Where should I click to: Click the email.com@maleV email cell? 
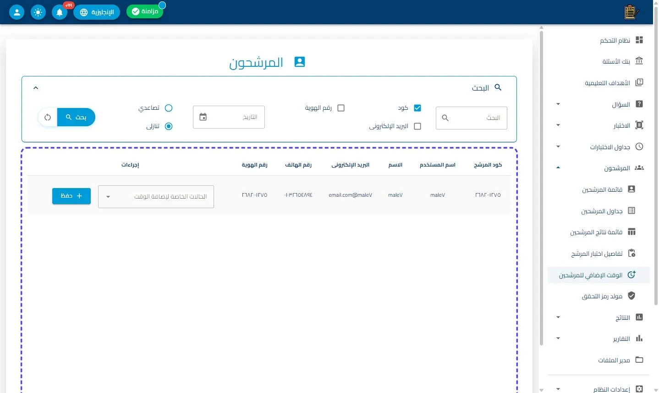(x=350, y=195)
